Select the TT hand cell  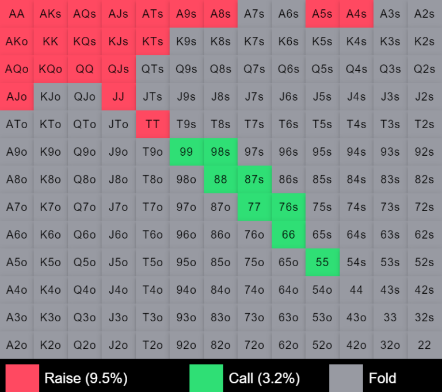pos(153,124)
